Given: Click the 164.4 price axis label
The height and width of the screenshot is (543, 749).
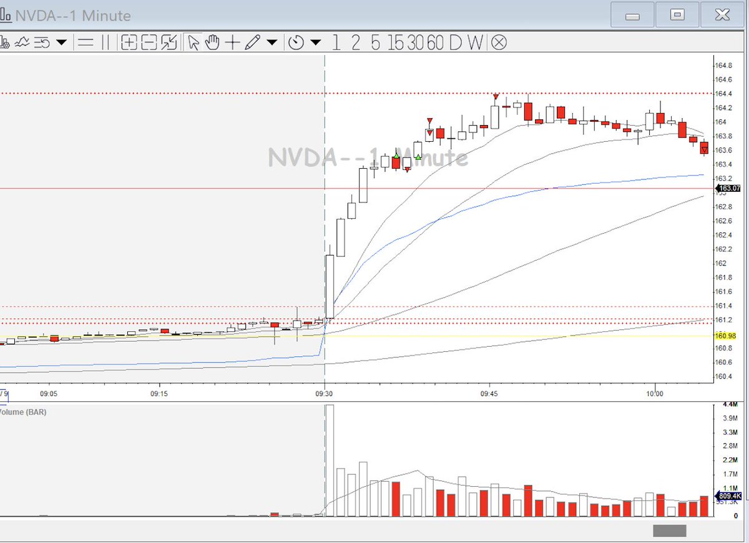Looking at the screenshot, I should (x=724, y=94).
